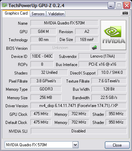
Task: Click the BIOS save chip icon
Action: (94, 48)
